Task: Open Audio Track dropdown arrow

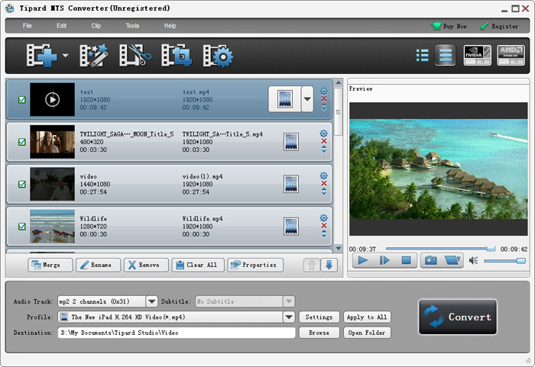Action: pos(151,301)
